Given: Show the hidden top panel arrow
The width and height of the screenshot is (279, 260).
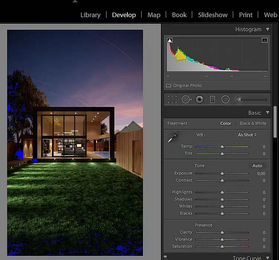Looking at the screenshot, I should [75, 1].
